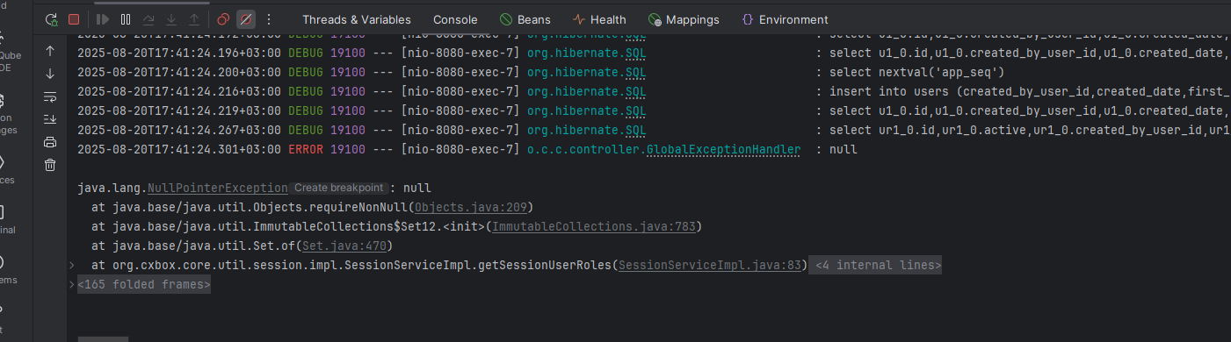1231x342 pixels.
Task: Click the Step Into icon
Action: (171, 18)
